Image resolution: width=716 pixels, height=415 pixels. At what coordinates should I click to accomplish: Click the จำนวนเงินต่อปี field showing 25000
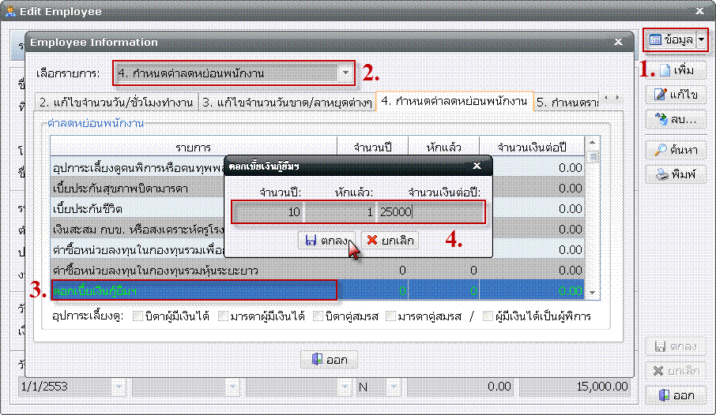coord(429,211)
